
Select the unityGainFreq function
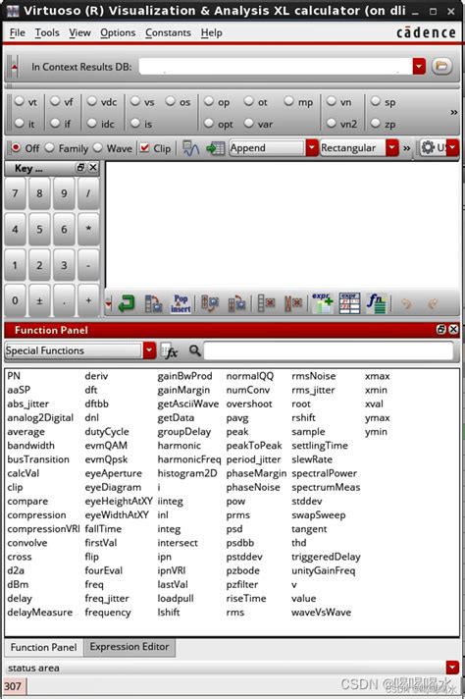click(x=324, y=570)
